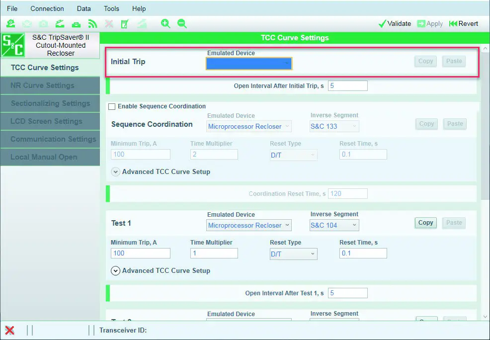Viewport: 490px width, 340px height.
Task: Zoom out using the magnifier minus icon
Action: 182,24
